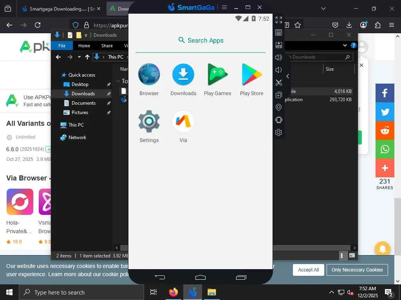
Task: Click Accept All cookies button
Action: [309, 270]
